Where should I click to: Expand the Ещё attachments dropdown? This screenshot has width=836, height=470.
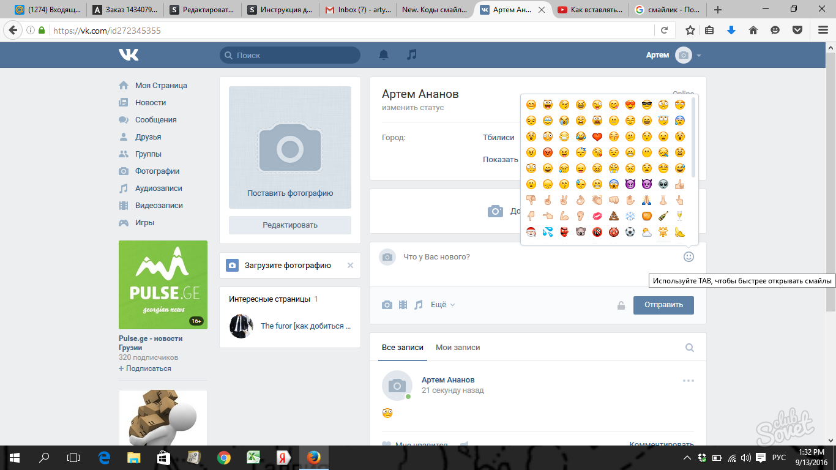coord(443,305)
